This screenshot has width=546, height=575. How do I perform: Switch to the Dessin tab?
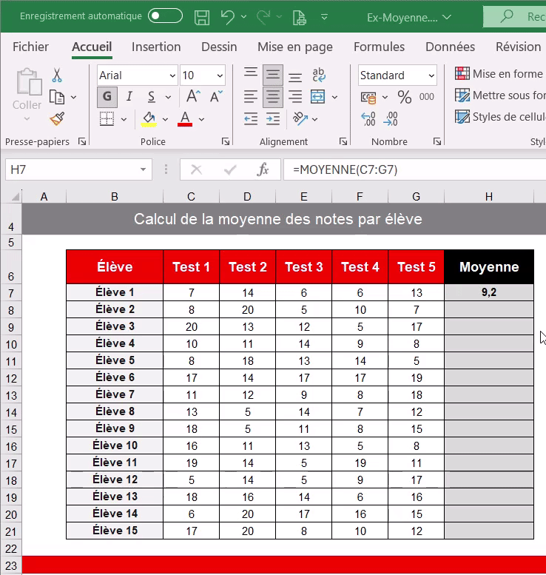click(219, 47)
